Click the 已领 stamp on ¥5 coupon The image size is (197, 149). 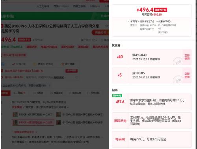pyautogui.click(x=178, y=80)
